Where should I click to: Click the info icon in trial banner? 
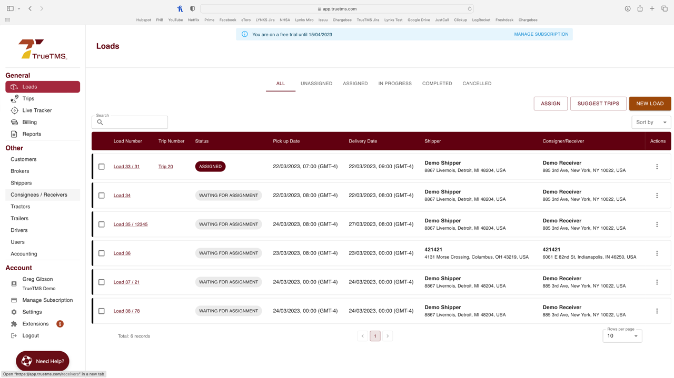click(245, 34)
